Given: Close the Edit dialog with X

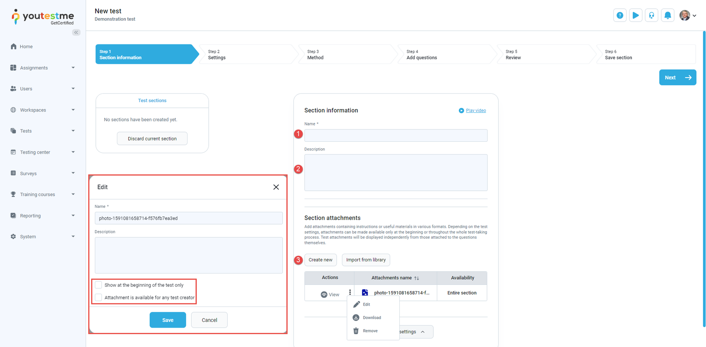Looking at the screenshot, I should 276,187.
